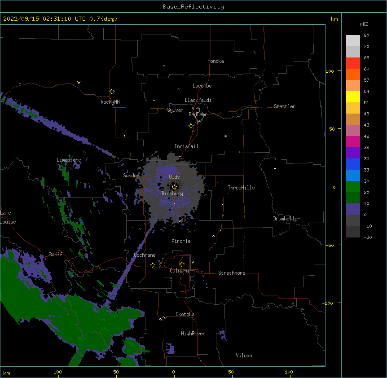
Task: Pick the slate purple 0-10 dBZ legend swatch
Action: tap(353, 209)
